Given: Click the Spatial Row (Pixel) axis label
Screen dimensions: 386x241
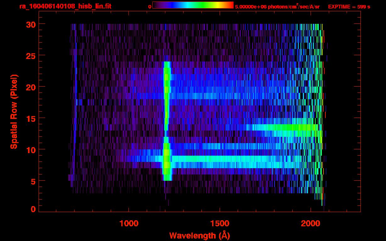Looking at the screenshot, I should (x=14, y=111).
